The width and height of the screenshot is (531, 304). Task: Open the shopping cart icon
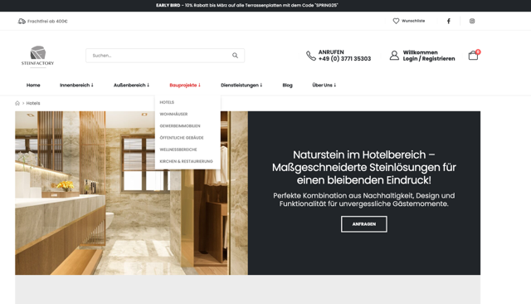pos(473,56)
